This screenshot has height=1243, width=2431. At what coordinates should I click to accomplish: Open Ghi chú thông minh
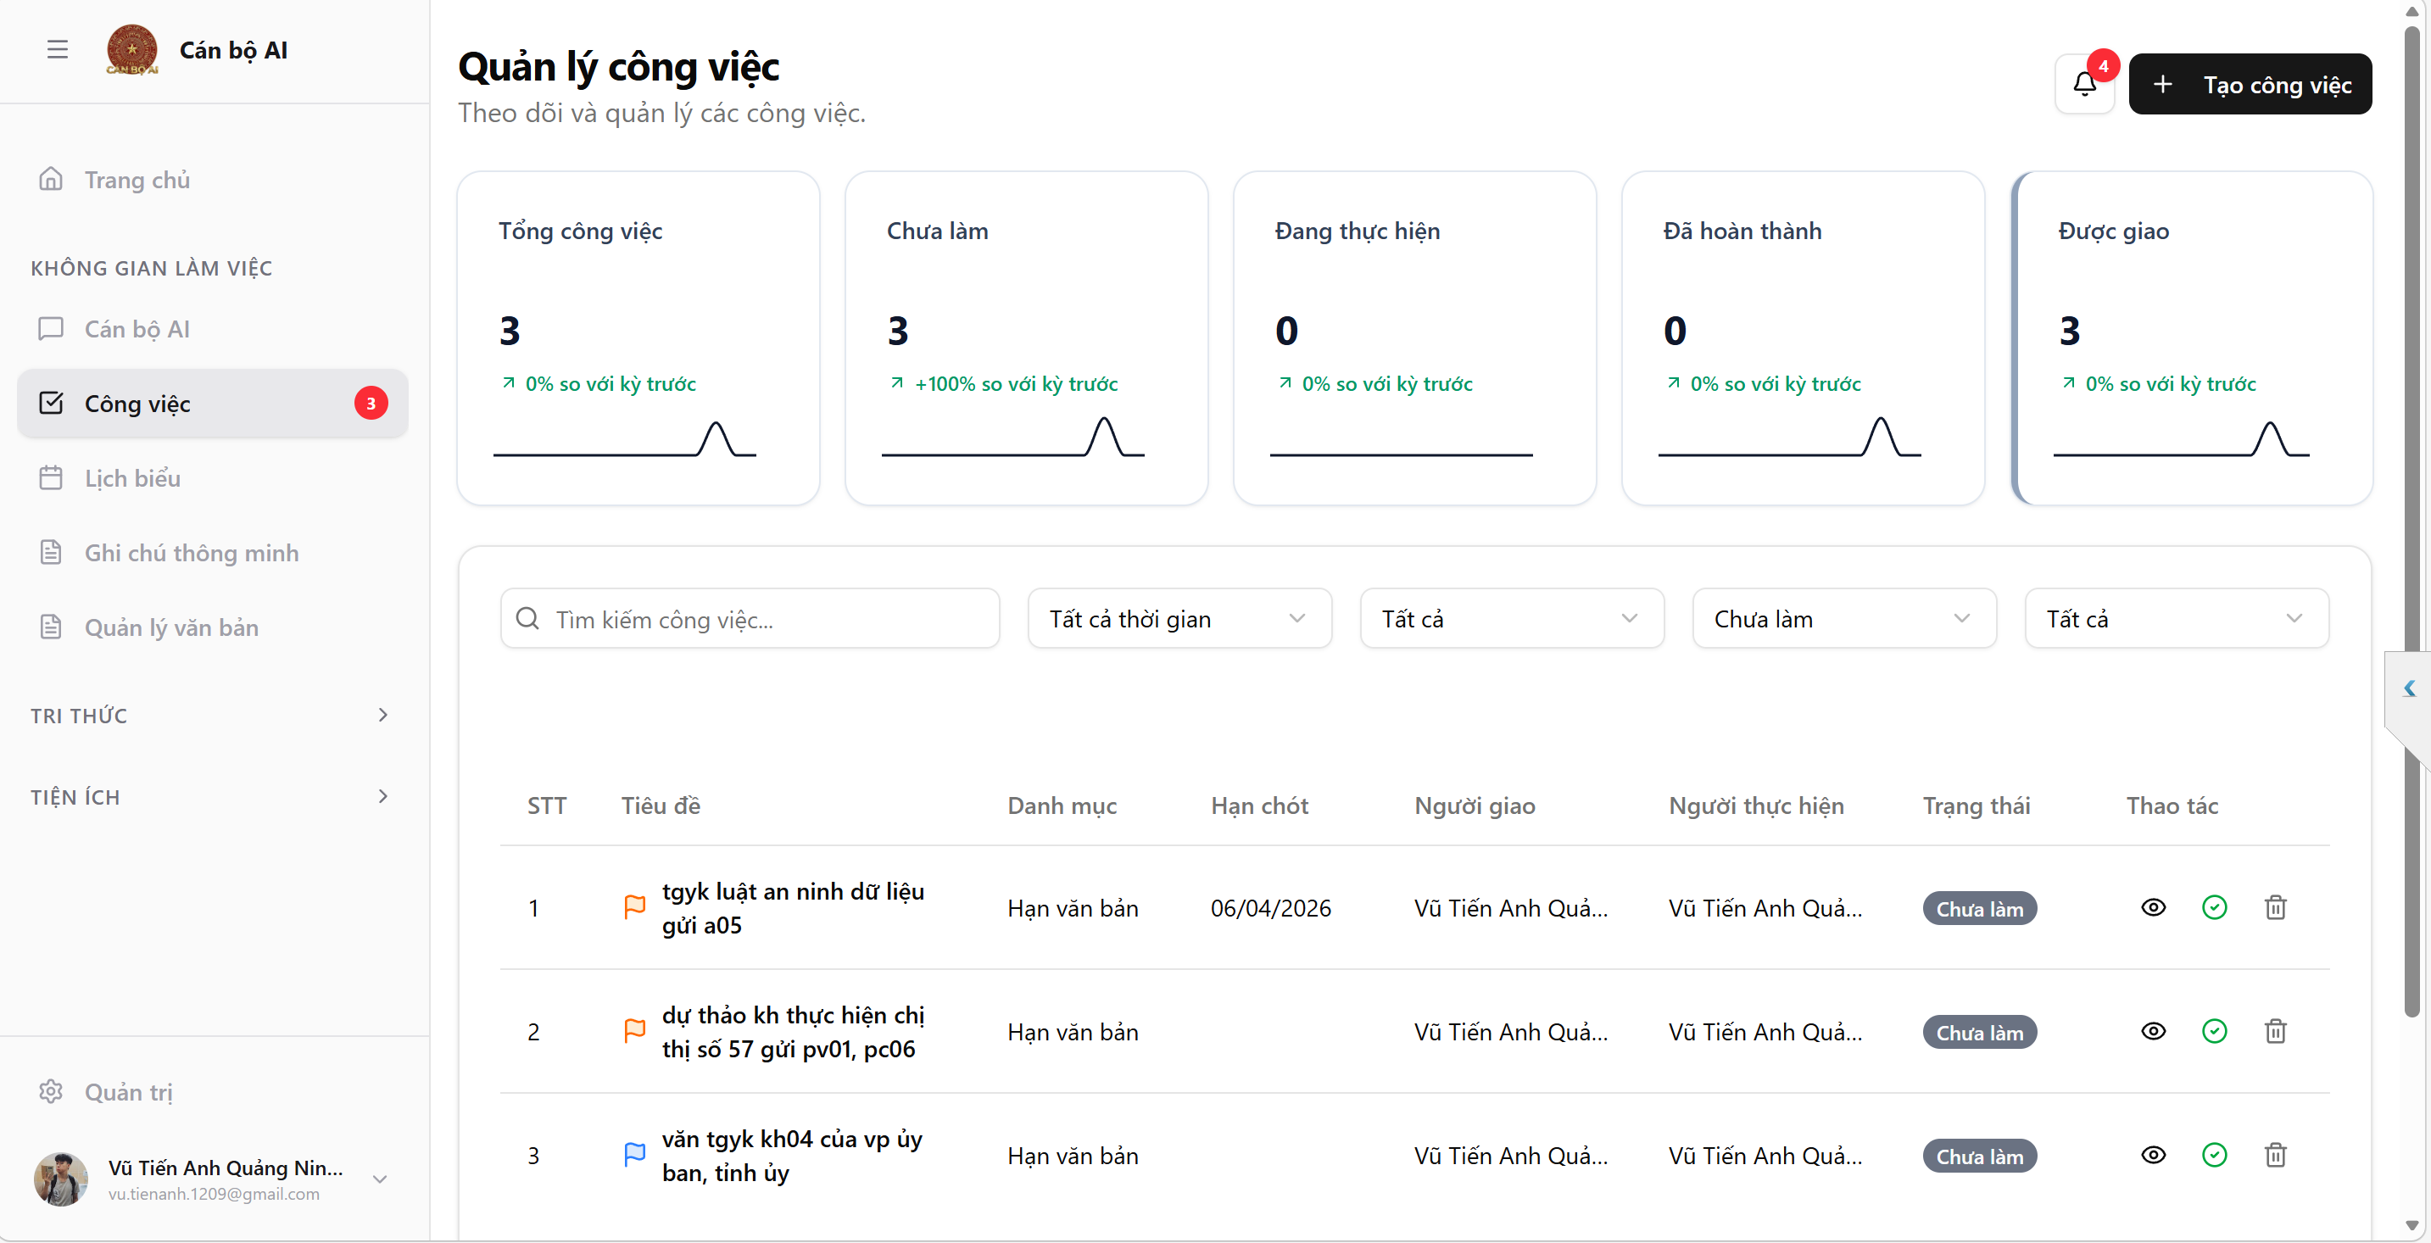click(212, 552)
